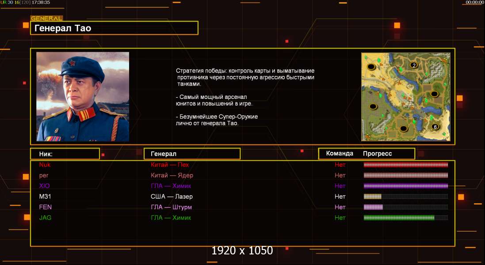Select start position marked 2 on minimap
Viewport: 485px width, 265px height.
click(414, 65)
